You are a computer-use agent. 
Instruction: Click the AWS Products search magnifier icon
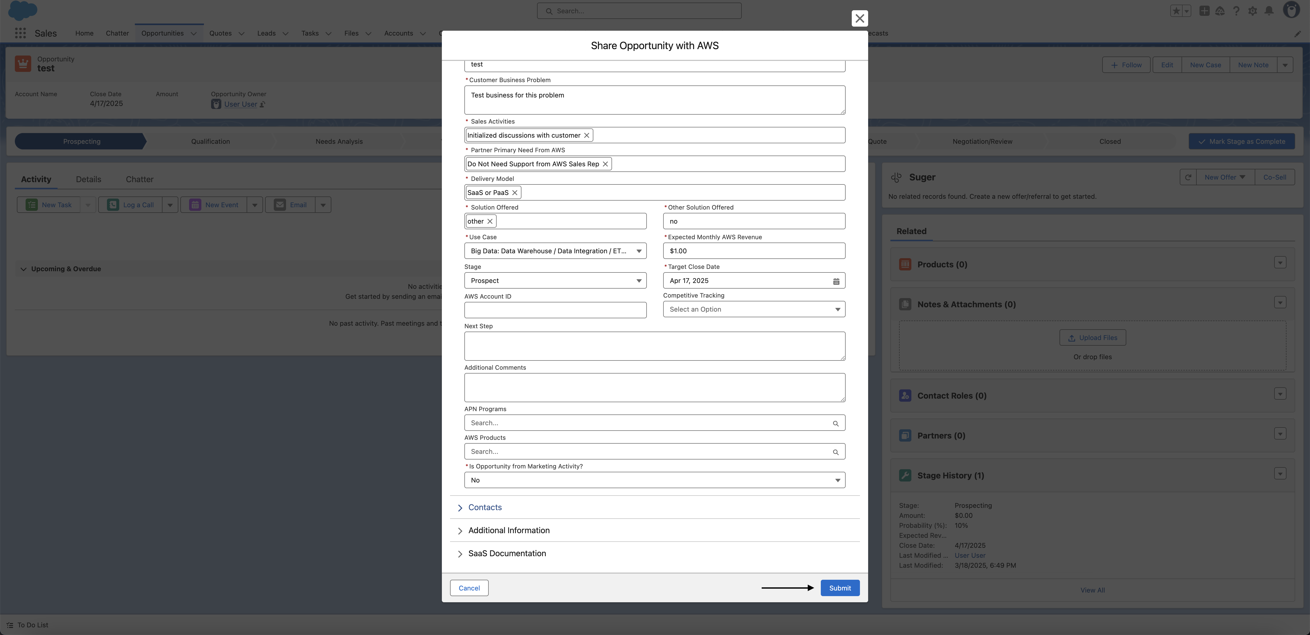(x=836, y=452)
